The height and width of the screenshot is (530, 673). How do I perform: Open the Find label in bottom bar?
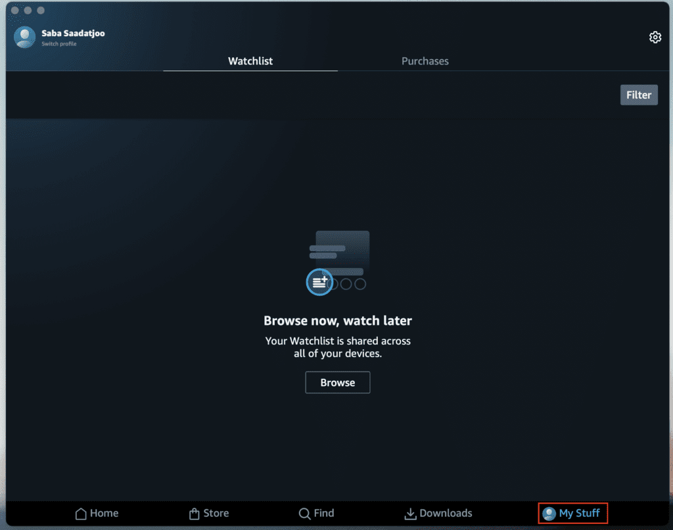(323, 514)
